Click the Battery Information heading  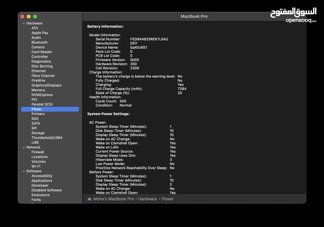pos(105,26)
